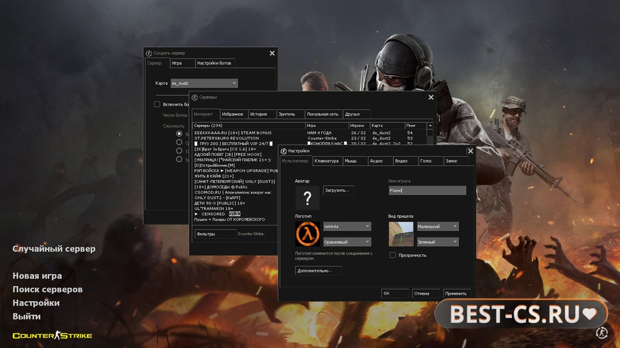620x348 pixels.
Task: Click Случайный сервер in main menu
Action: 54,249
